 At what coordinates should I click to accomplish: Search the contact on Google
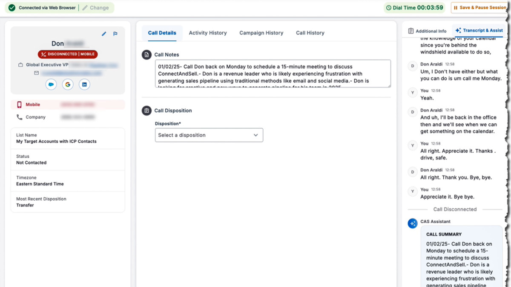pyautogui.click(x=68, y=85)
